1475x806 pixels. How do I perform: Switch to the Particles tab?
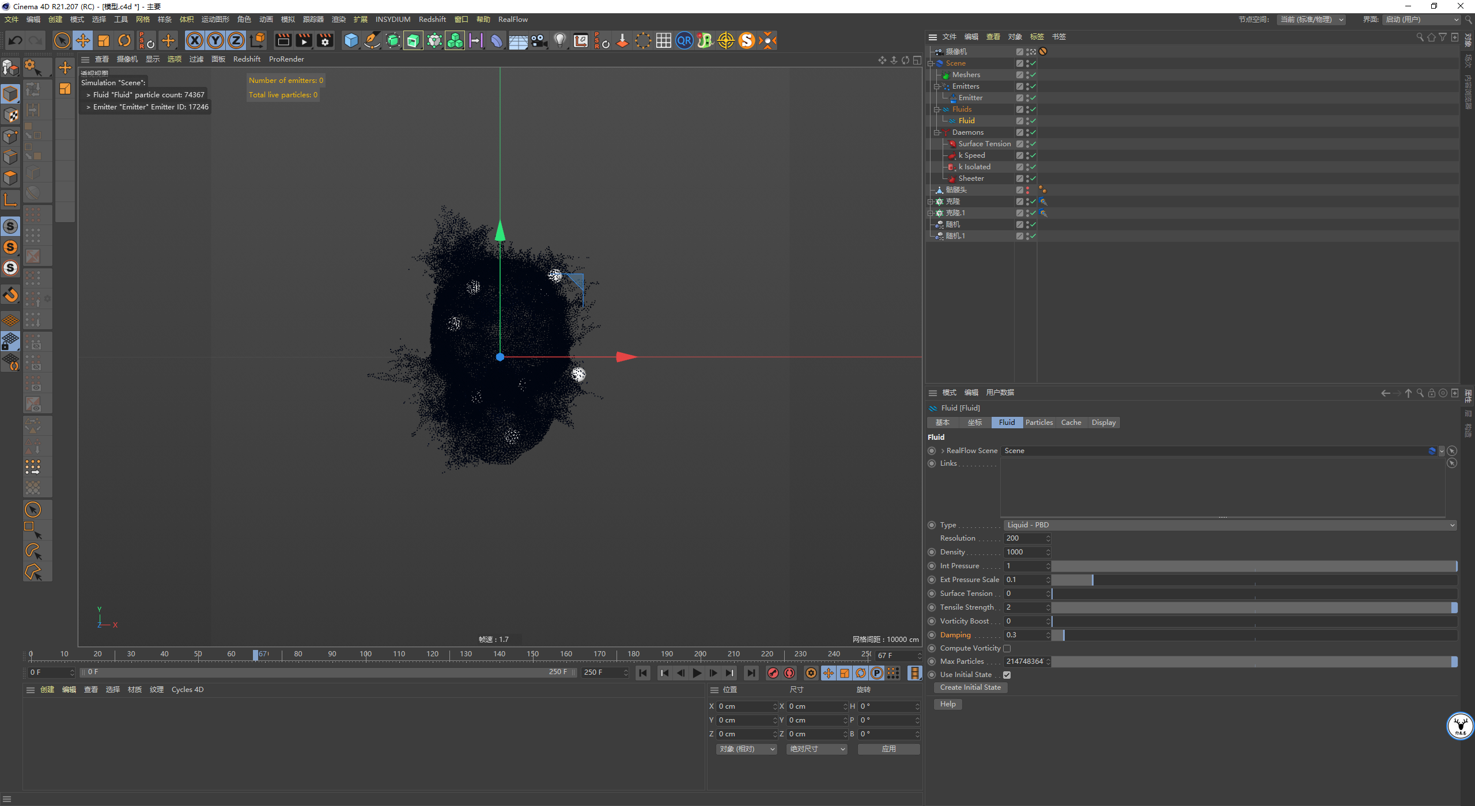[1039, 423]
